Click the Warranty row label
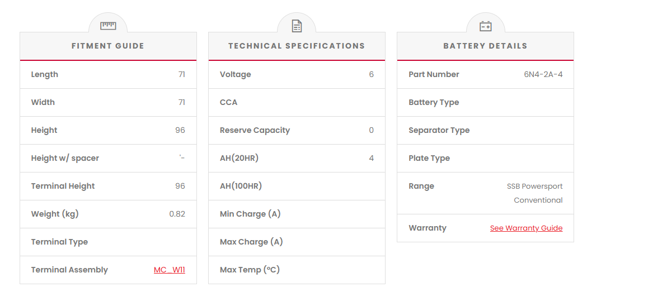 pos(428,228)
